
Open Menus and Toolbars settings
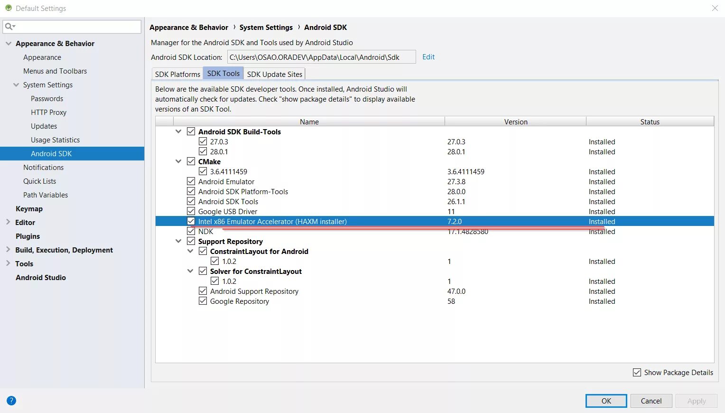point(55,71)
